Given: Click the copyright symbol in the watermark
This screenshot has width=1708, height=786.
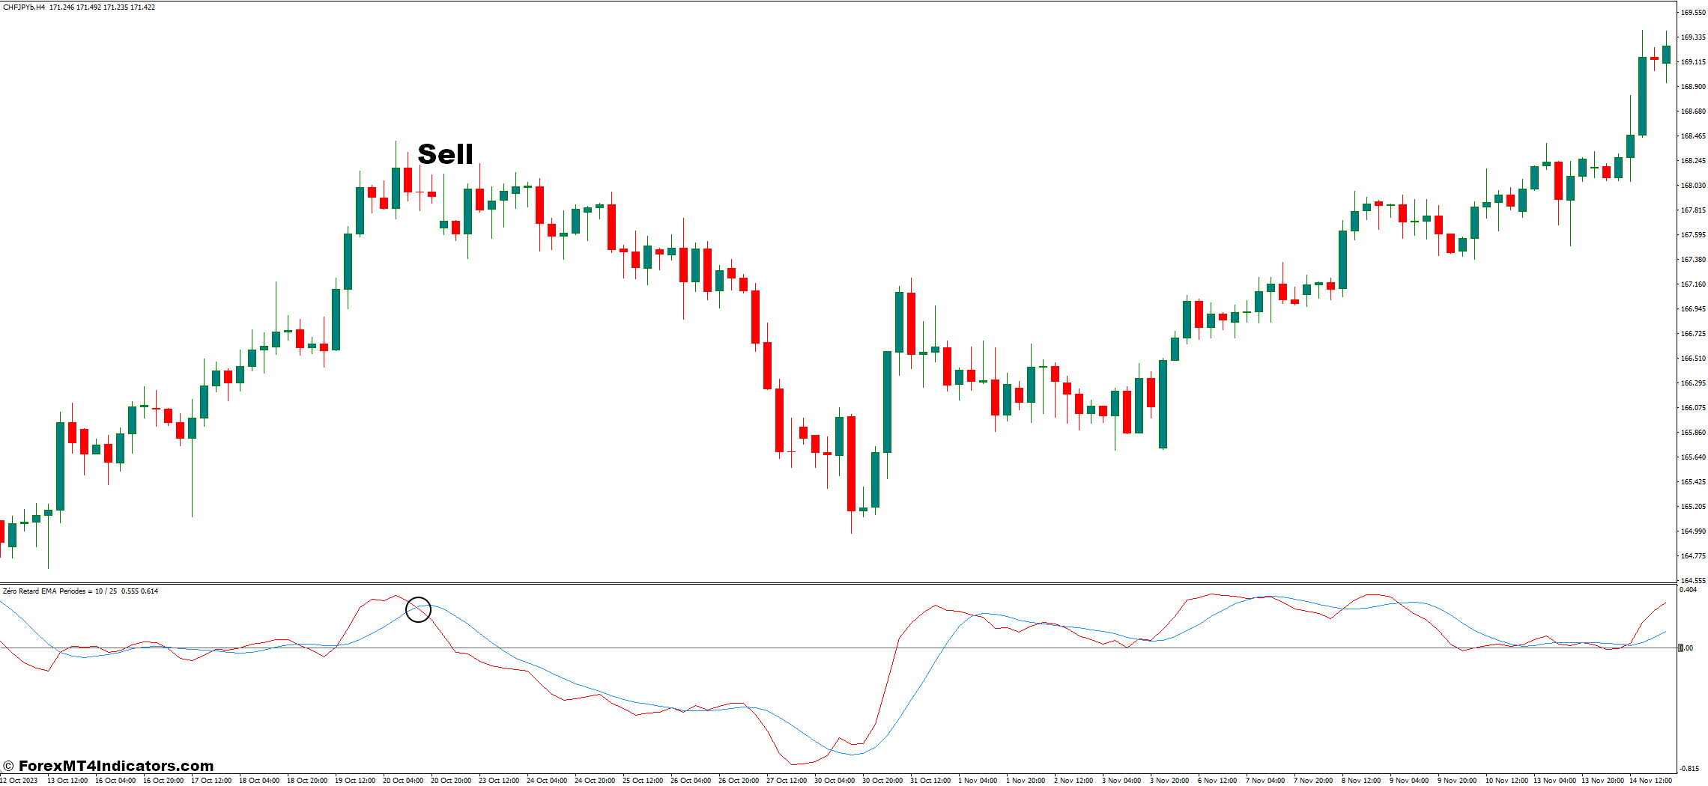Looking at the screenshot, I should [8, 766].
